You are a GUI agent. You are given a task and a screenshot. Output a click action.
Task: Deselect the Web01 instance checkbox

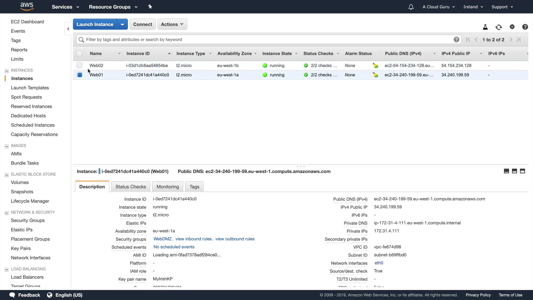[79, 75]
